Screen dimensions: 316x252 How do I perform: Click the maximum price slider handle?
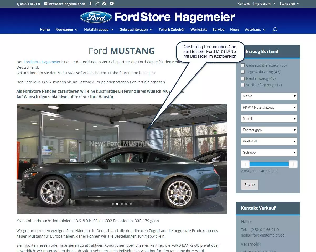[x=293, y=164]
